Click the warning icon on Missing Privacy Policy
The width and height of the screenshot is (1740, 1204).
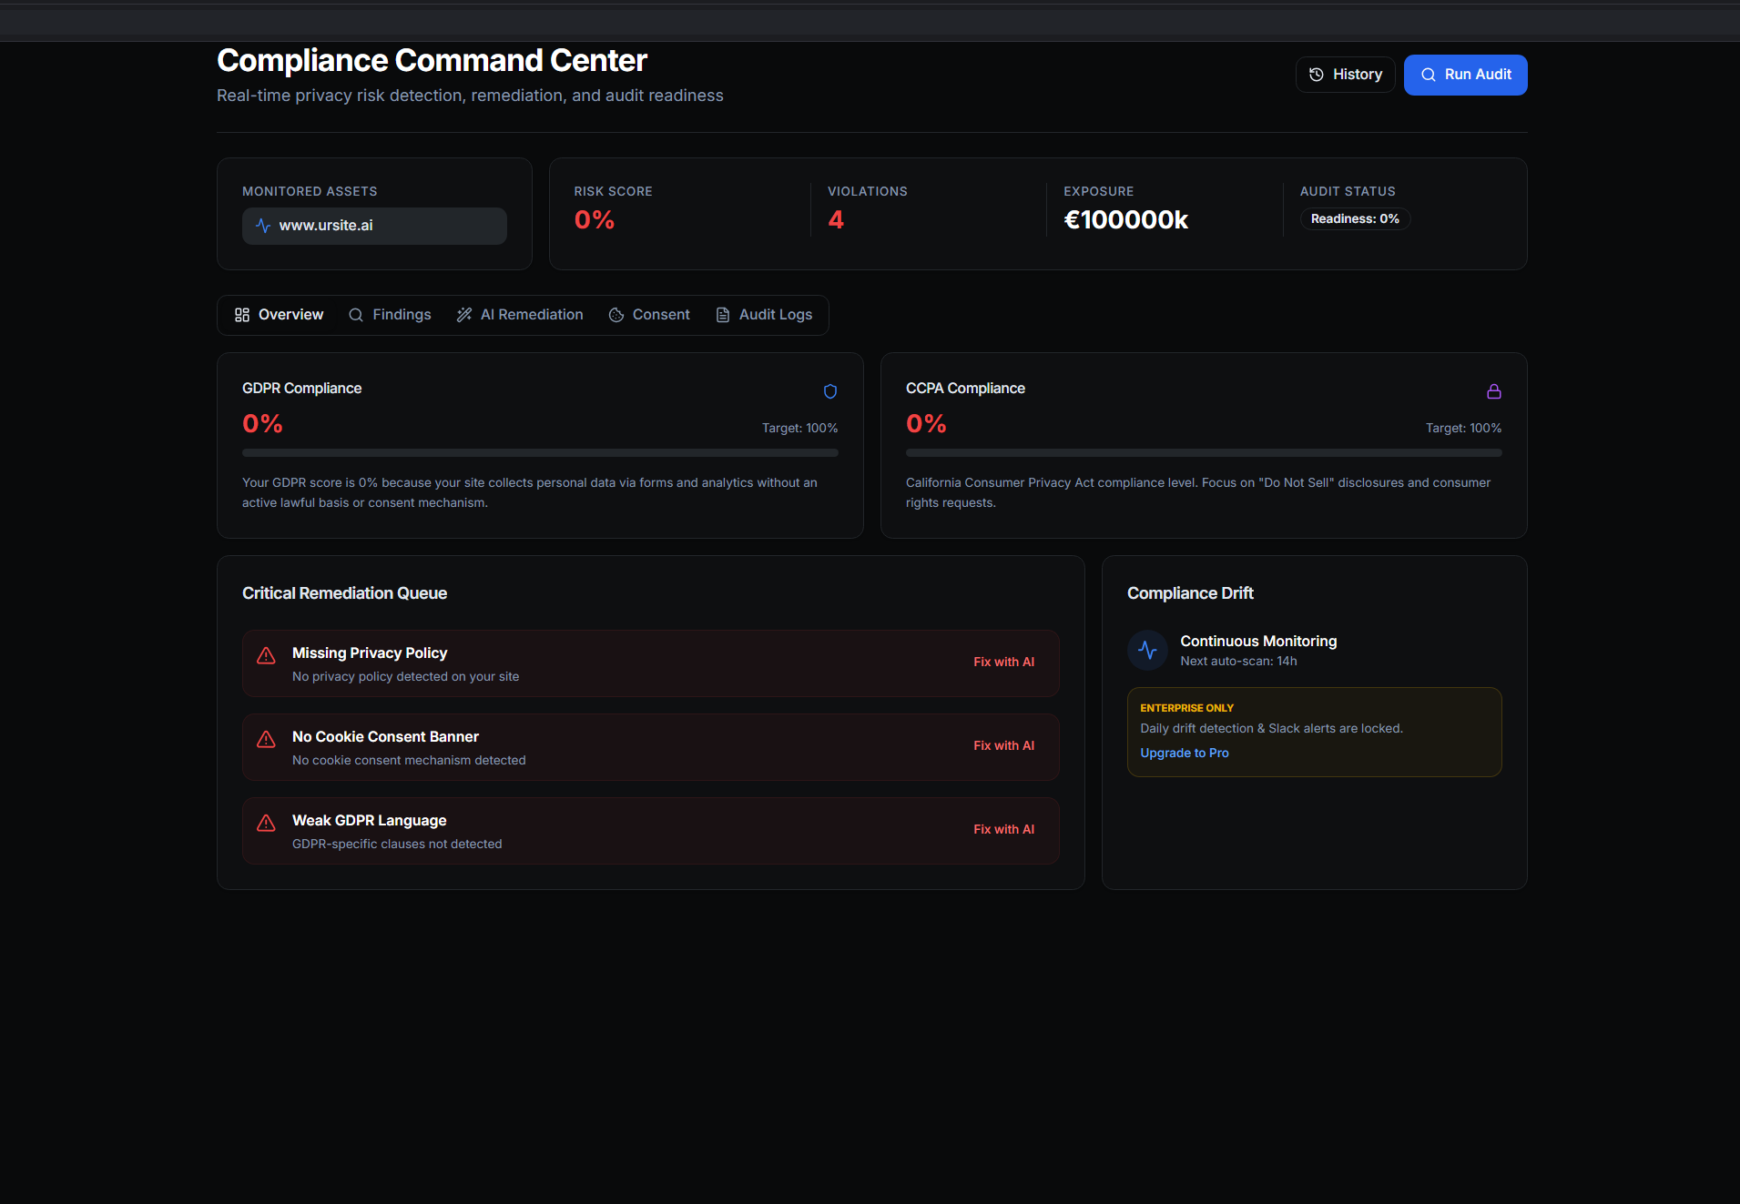266,655
